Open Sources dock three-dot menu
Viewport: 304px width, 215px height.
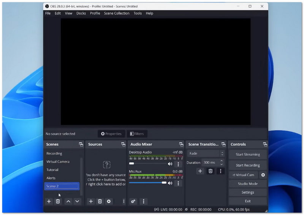coord(124,201)
